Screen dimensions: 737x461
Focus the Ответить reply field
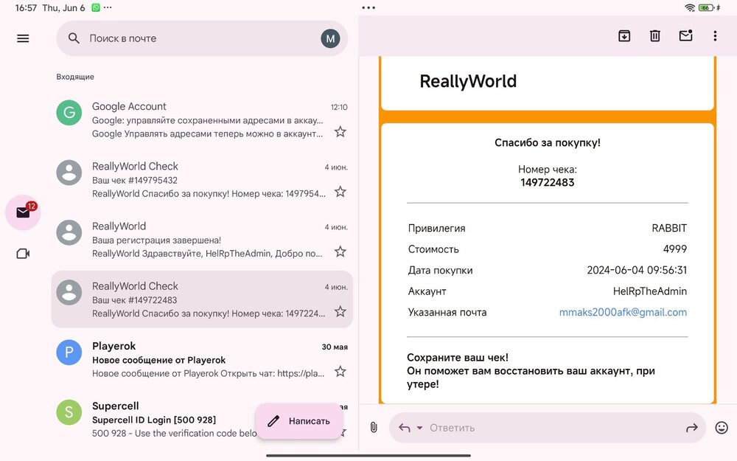pyautogui.click(x=548, y=428)
